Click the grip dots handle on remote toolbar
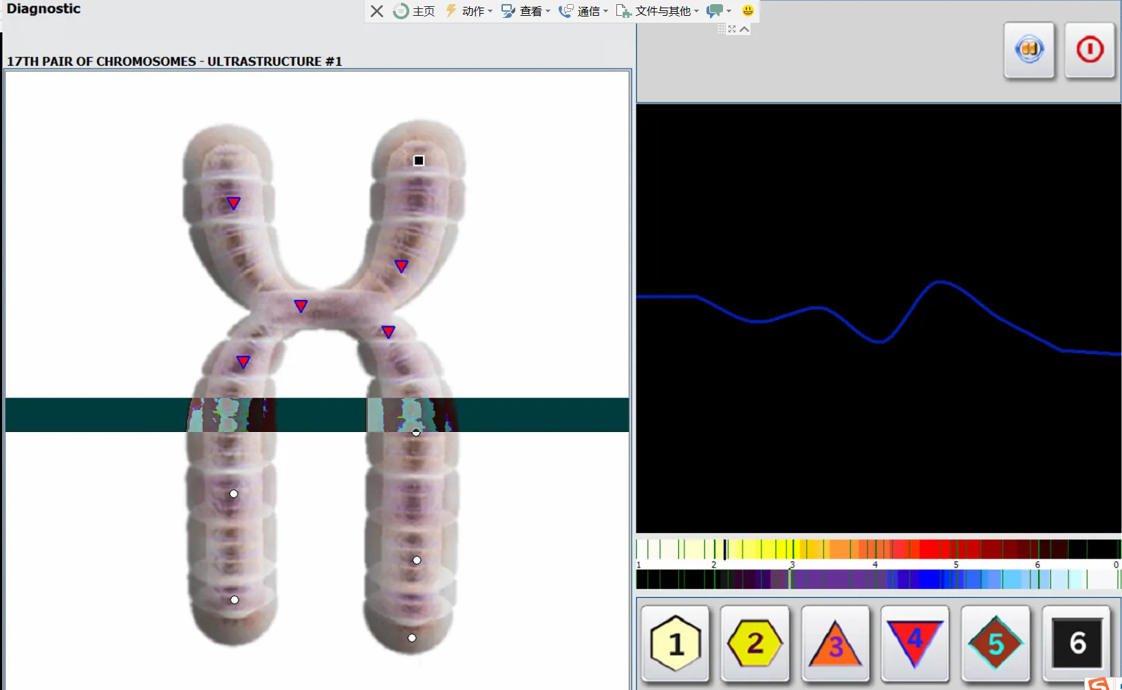Image resolution: width=1122 pixels, height=690 pixels. (721, 29)
